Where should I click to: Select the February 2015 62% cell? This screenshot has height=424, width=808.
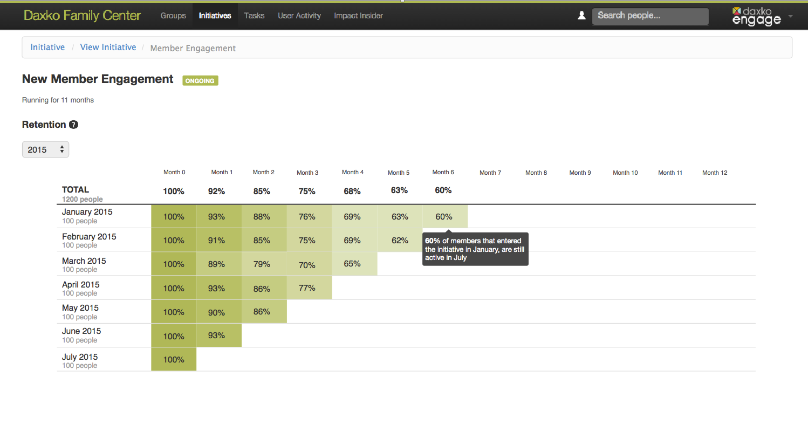[x=400, y=240]
